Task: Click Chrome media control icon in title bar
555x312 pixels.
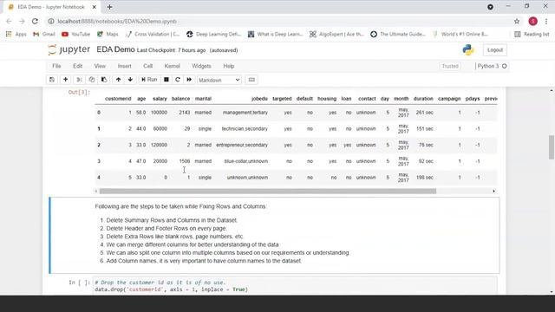Action: 490,7
